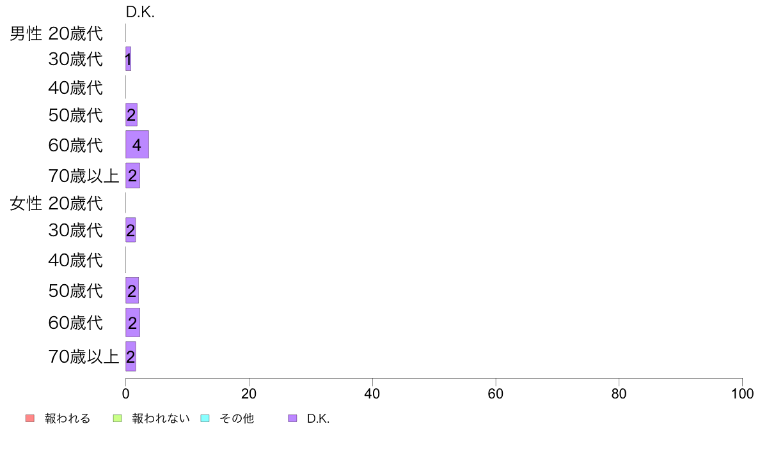Click the purple D.K. legend swatch
The height and width of the screenshot is (470, 760).
[292, 418]
